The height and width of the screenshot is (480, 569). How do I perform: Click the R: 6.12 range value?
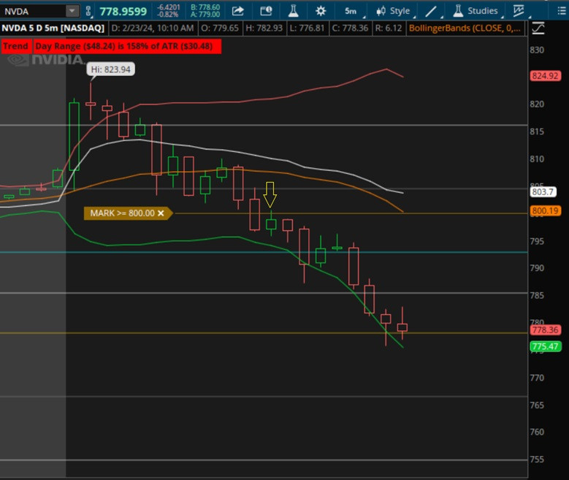pyautogui.click(x=389, y=28)
